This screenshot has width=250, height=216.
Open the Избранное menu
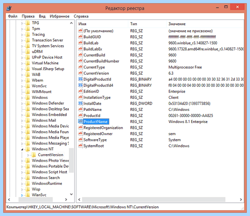pos(60,16)
